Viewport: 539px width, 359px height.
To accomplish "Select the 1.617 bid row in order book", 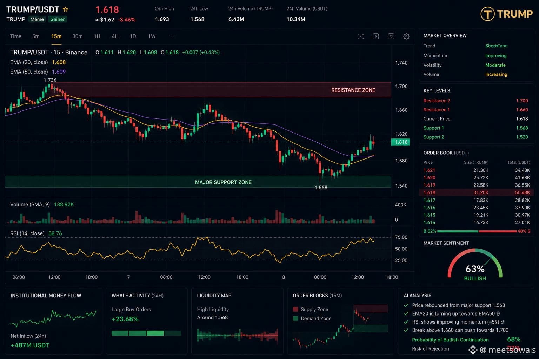I will (x=477, y=200).
